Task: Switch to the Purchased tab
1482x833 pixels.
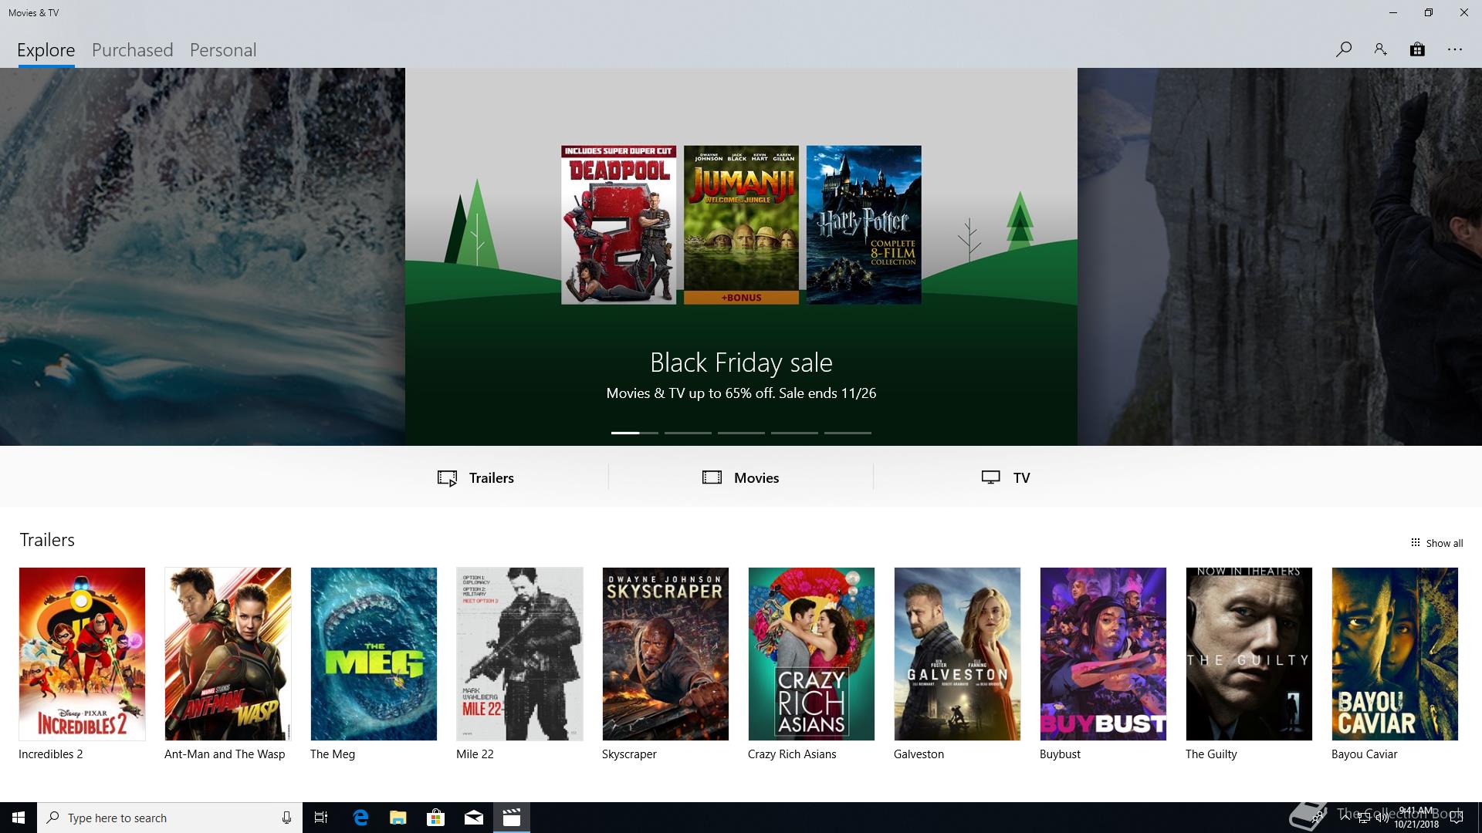Action: (x=132, y=50)
